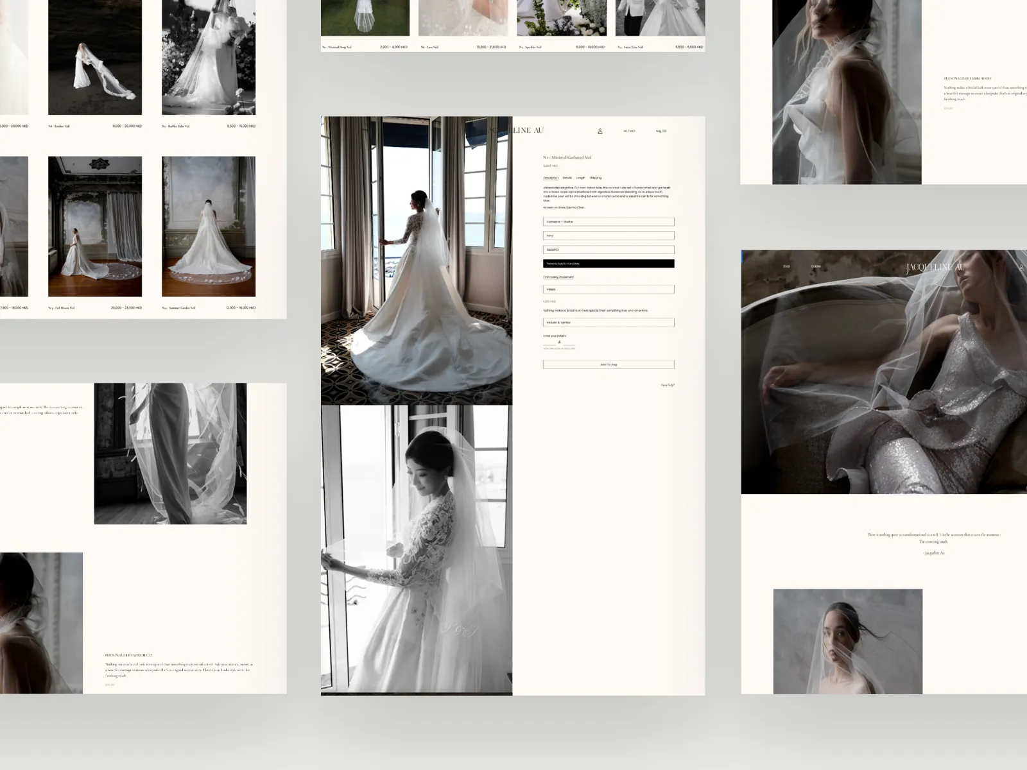Click the veiled woman portrait thumbnail in the bottom homepage mockup
The image size is (1027, 770).
848,642
